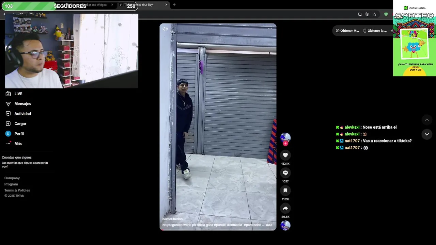Click the 20.3K shares count

285,217
